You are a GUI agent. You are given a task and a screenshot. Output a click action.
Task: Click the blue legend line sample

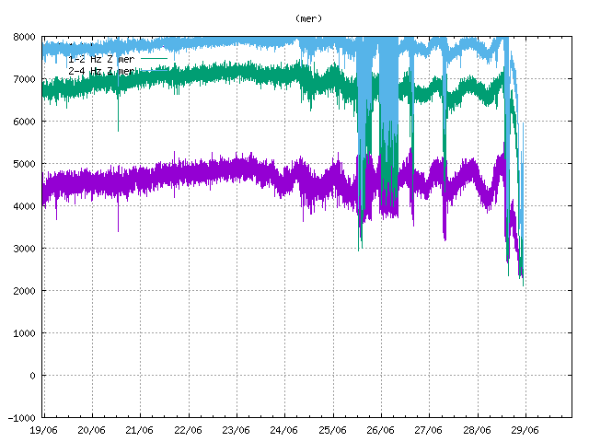tap(153, 70)
